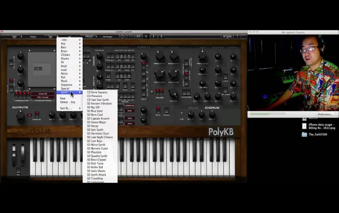The height and width of the screenshot is (213, 339).
Task: Open the Bank Factory dropdown
Action: [33, 37]
